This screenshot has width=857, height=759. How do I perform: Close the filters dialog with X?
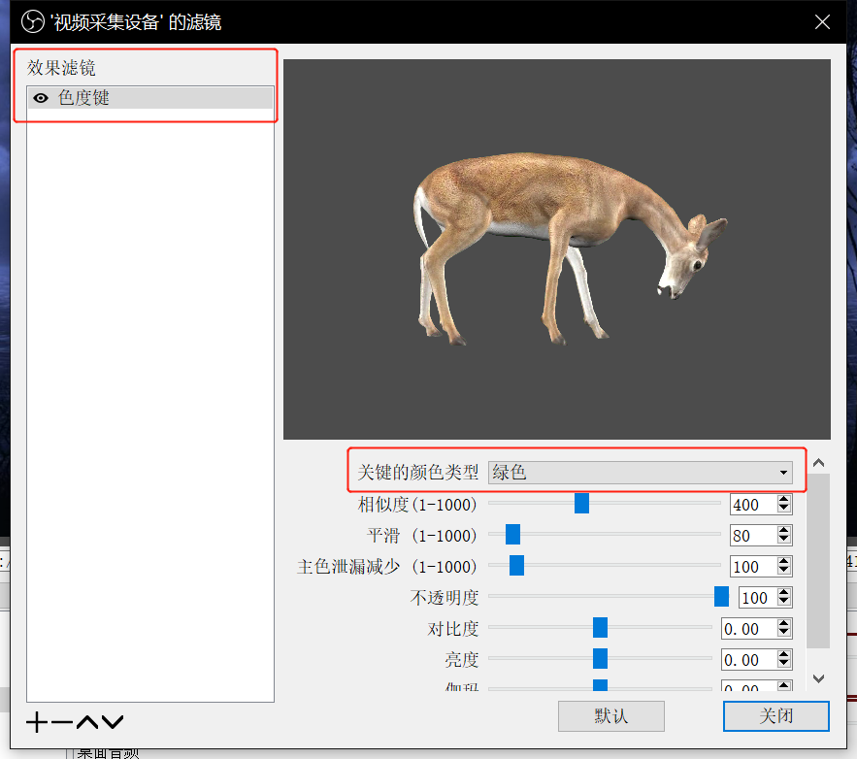tap(822, 22)
